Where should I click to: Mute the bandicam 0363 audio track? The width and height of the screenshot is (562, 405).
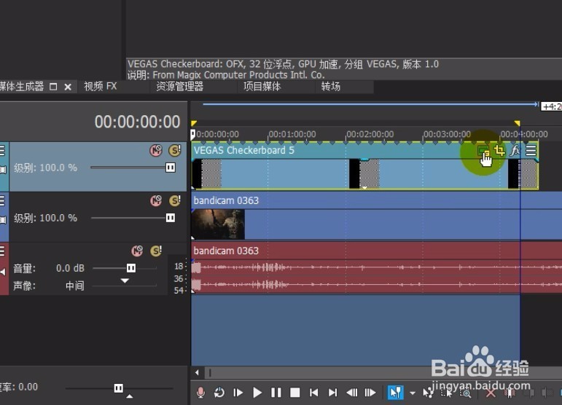coord(137,251)
